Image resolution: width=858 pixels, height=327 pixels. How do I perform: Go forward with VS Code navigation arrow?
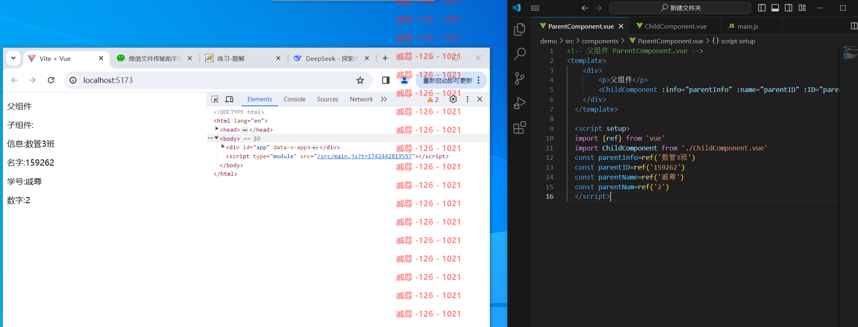pyautogui.click(x=598, y=8)
